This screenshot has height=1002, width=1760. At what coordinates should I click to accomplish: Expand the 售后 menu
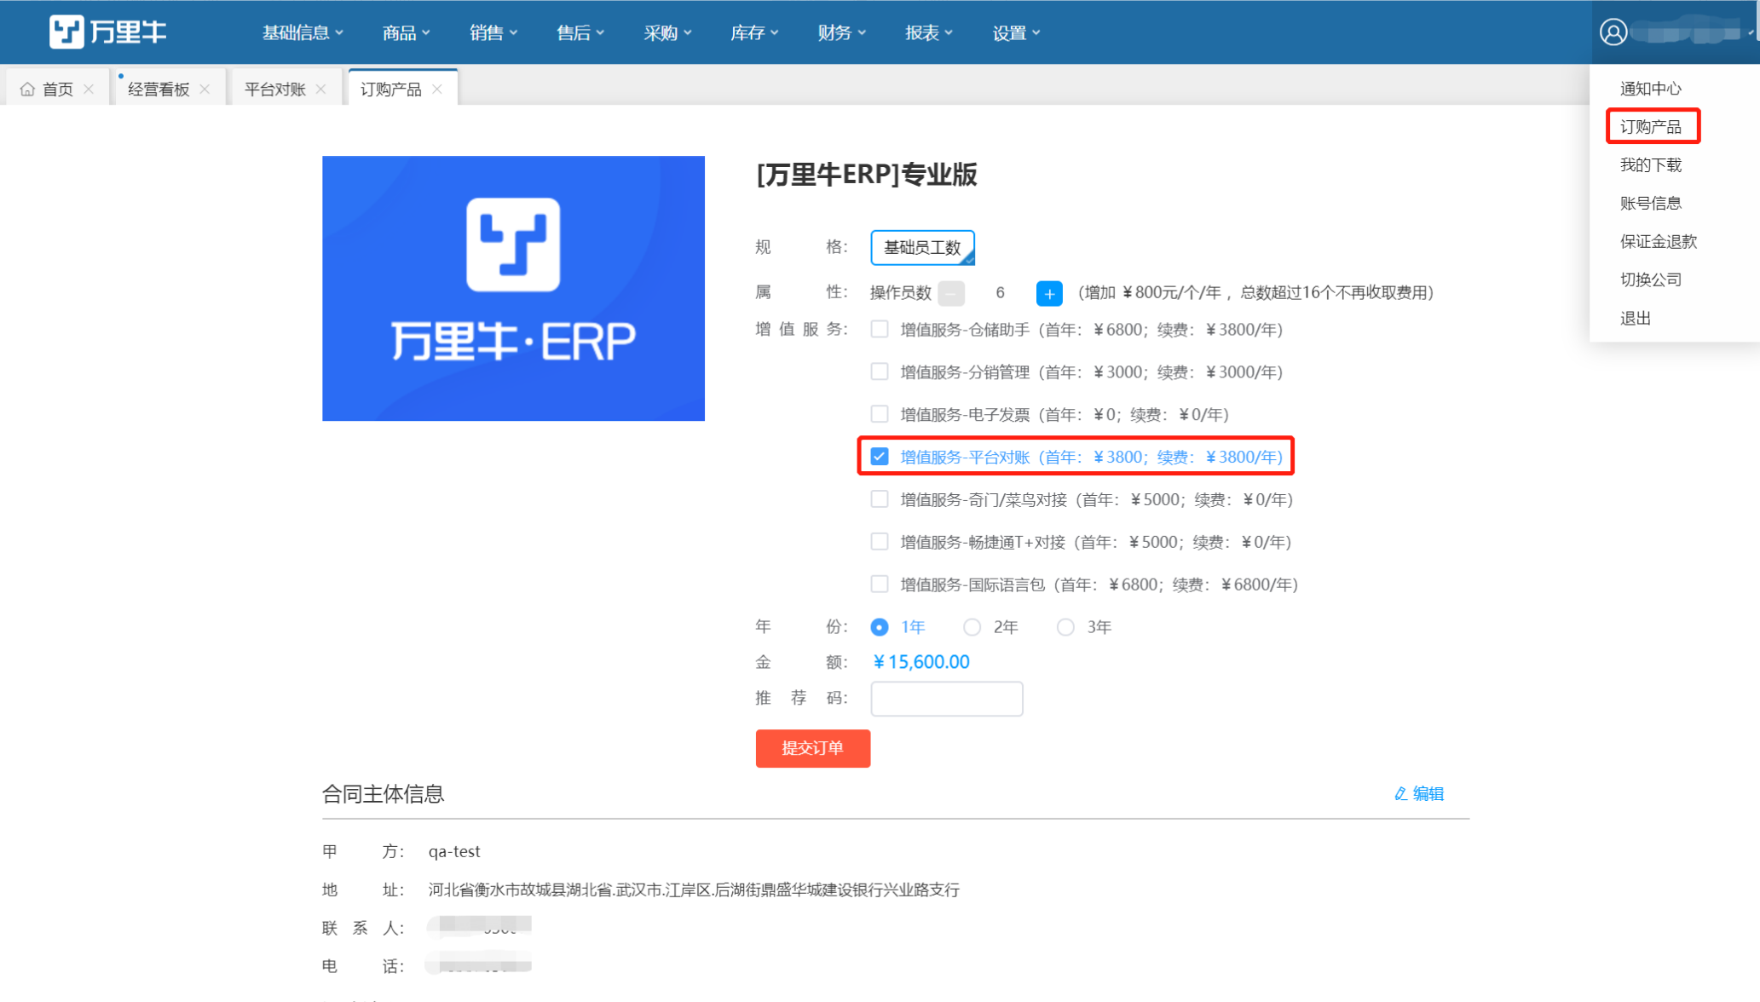point(580,32)
